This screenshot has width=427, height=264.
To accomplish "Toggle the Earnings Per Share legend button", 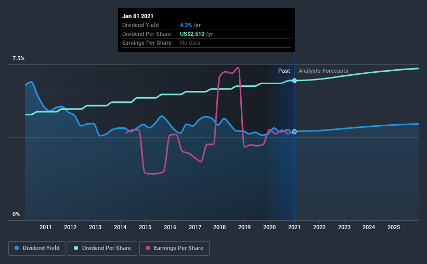I will (175, 248).
